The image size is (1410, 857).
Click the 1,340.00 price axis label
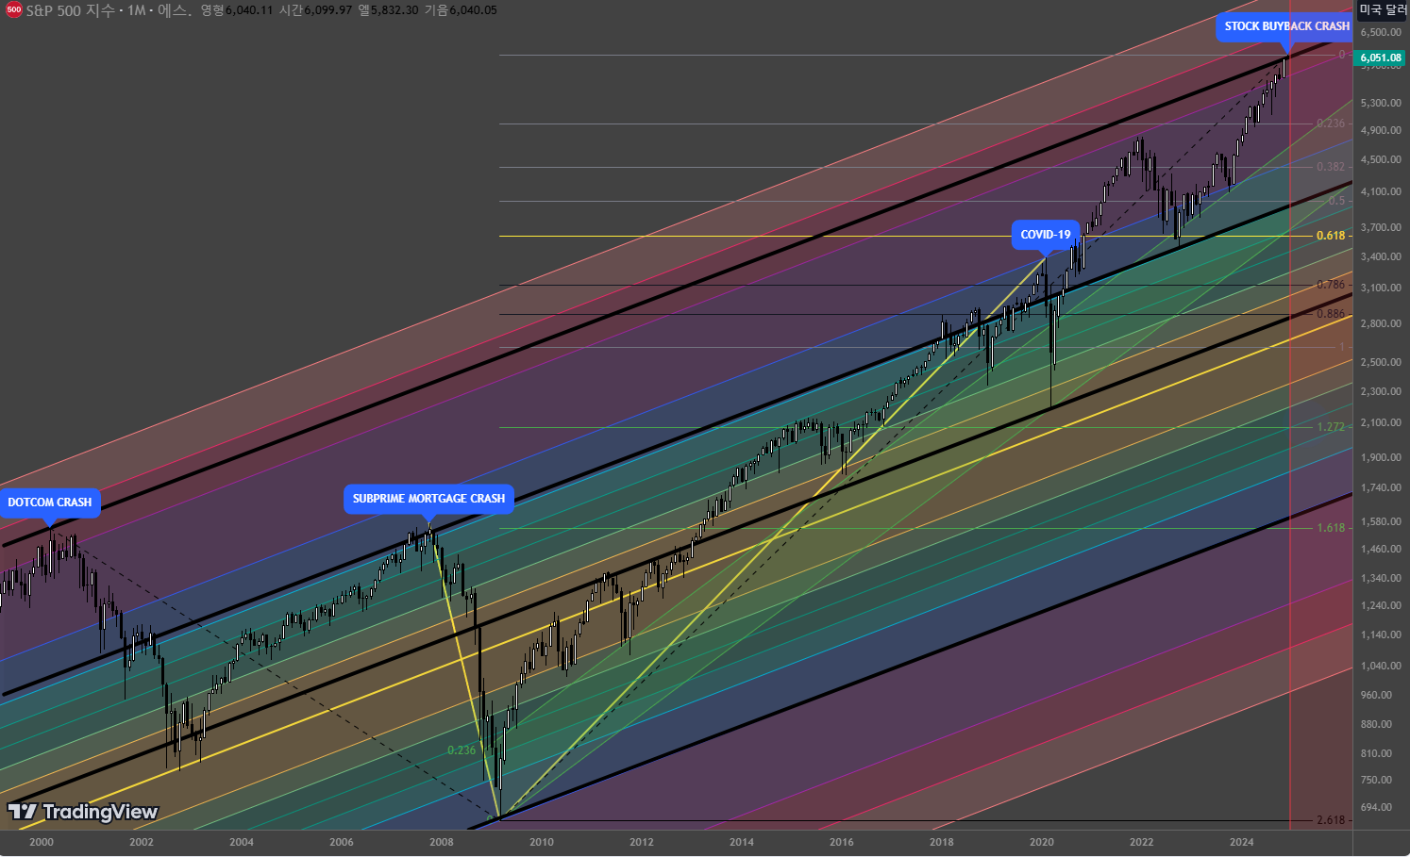(1381, 578)
